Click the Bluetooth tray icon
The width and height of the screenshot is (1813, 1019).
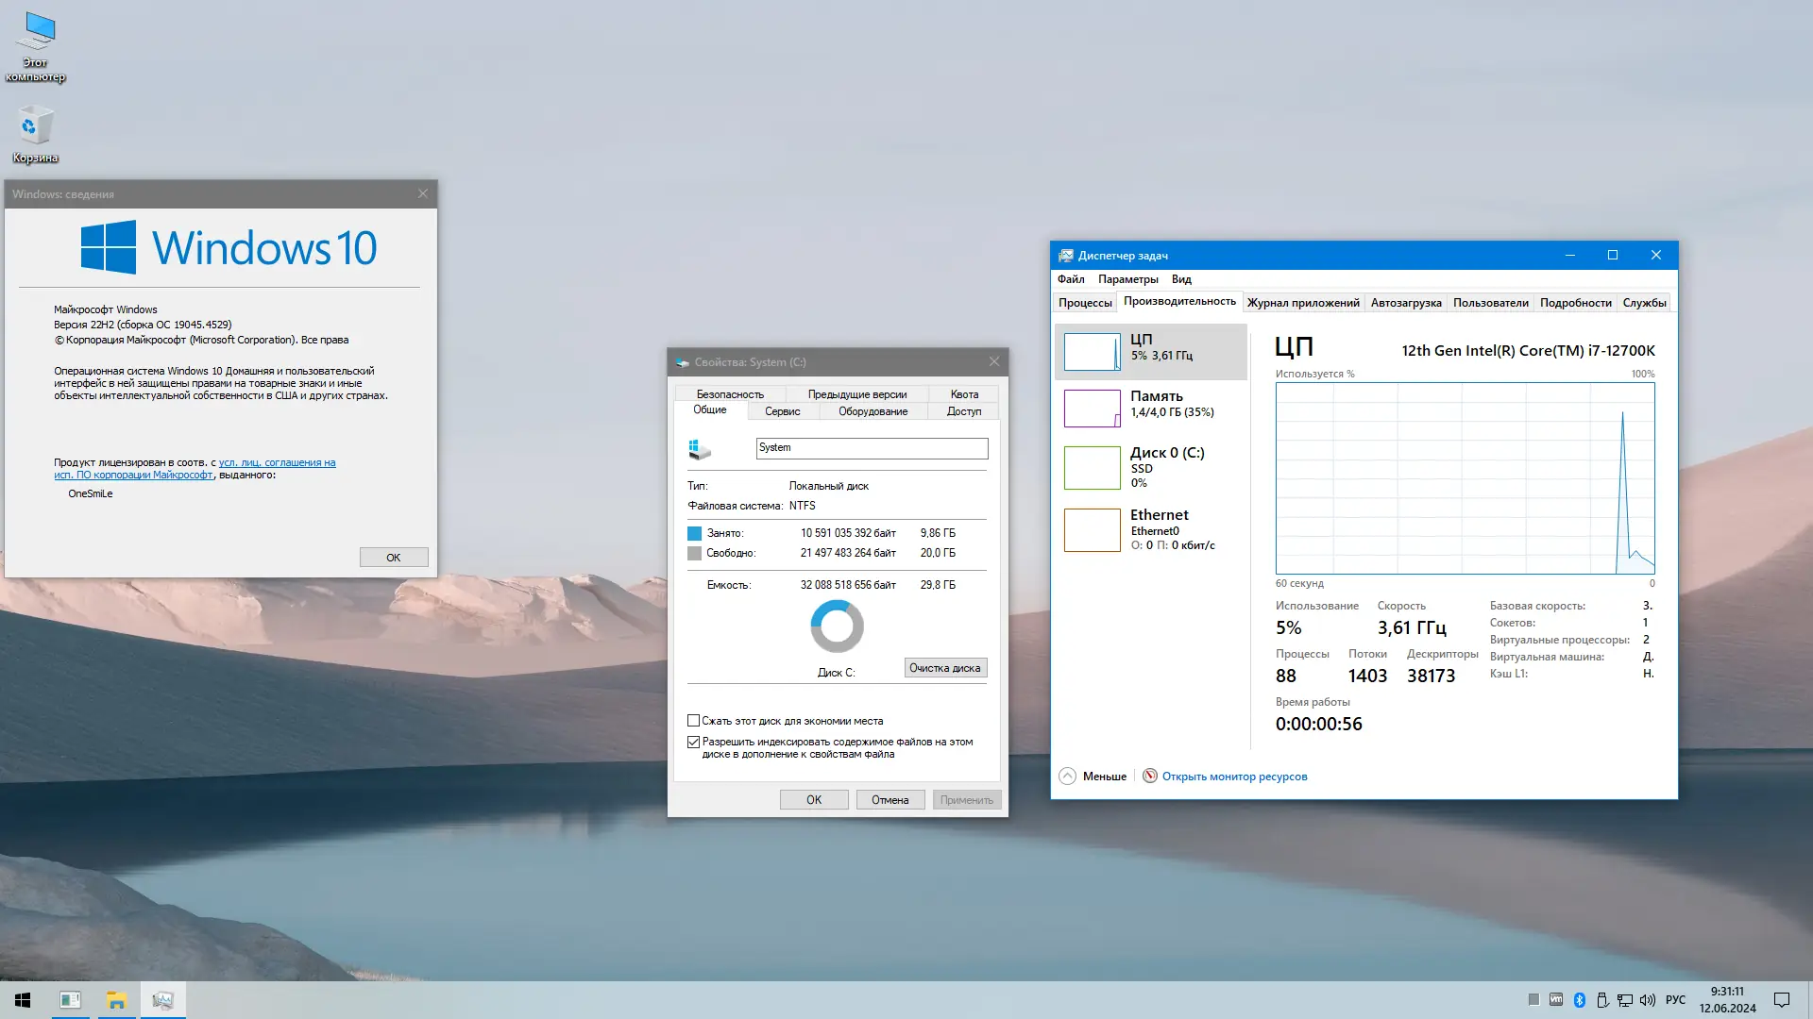(x=1580, y=1000)
